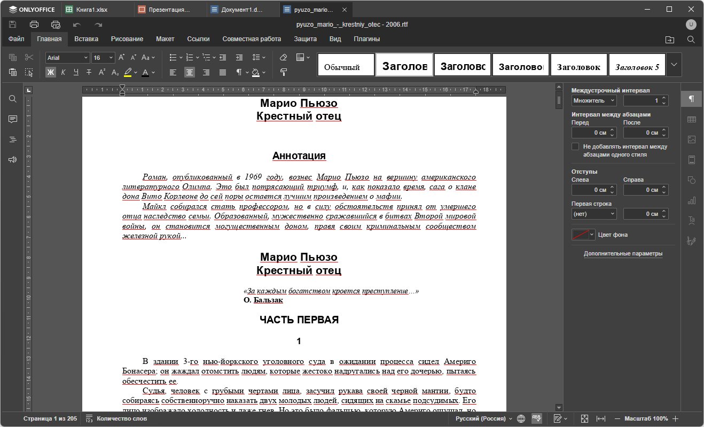Click the Open File Location icon
The image size is (704, 427).
point(670,39)
